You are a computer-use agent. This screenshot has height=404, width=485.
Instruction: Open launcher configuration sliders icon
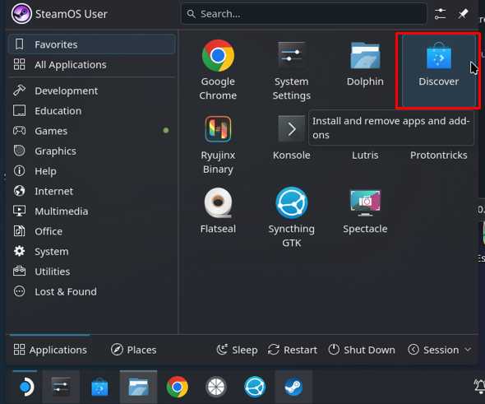(440, 14)
